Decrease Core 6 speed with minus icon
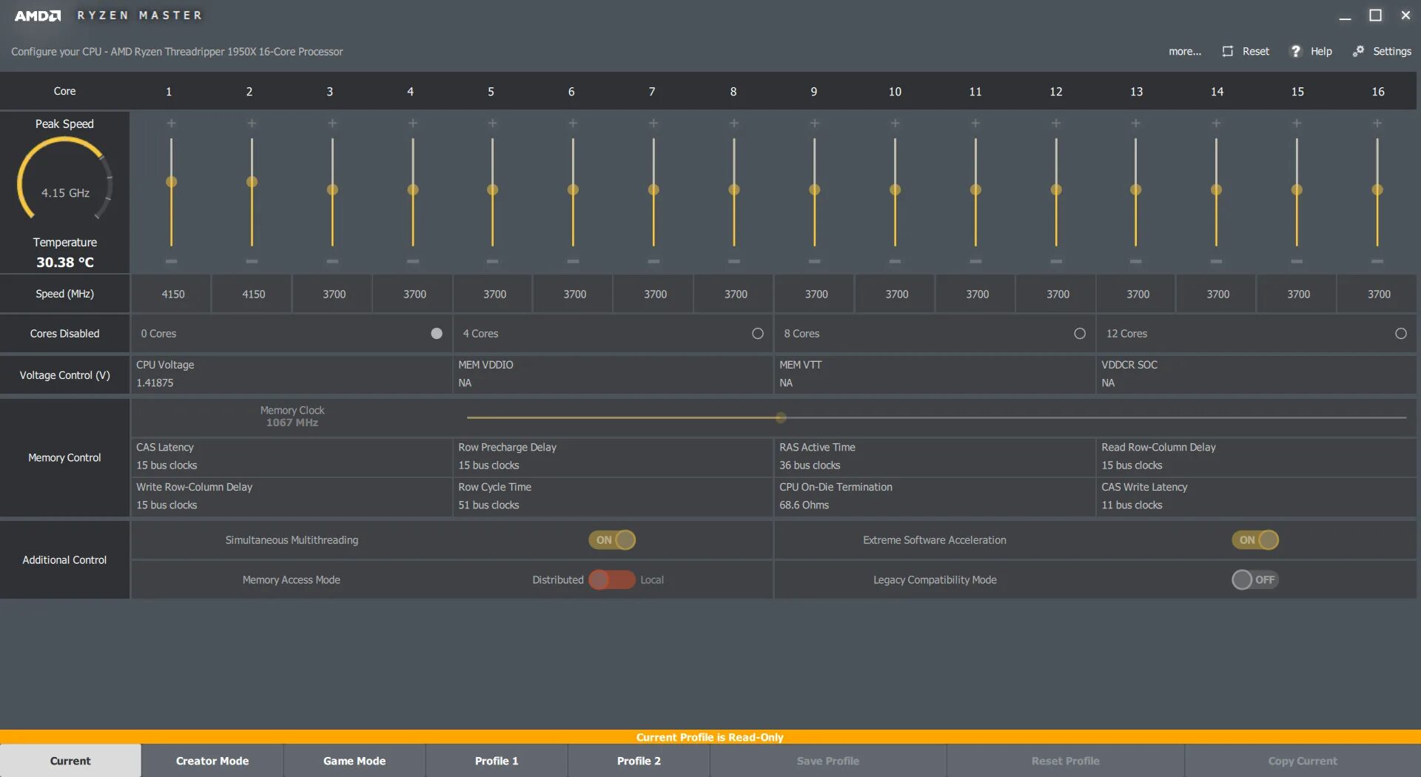 tap(573, 261)
